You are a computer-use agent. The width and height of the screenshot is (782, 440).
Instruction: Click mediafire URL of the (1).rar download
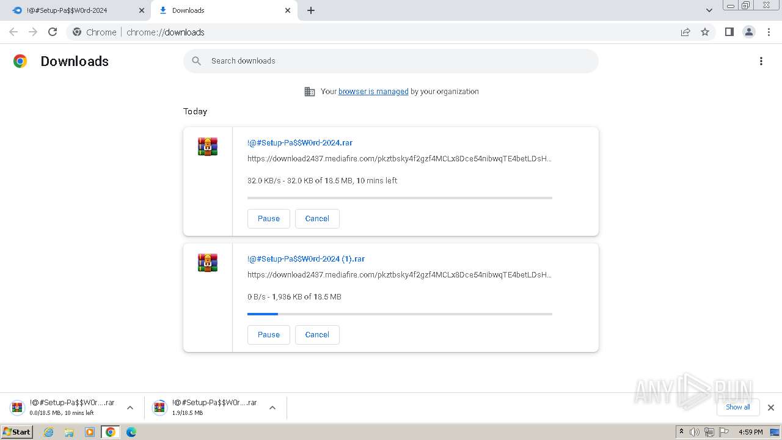pyautogui.click(x=400, y=275)
